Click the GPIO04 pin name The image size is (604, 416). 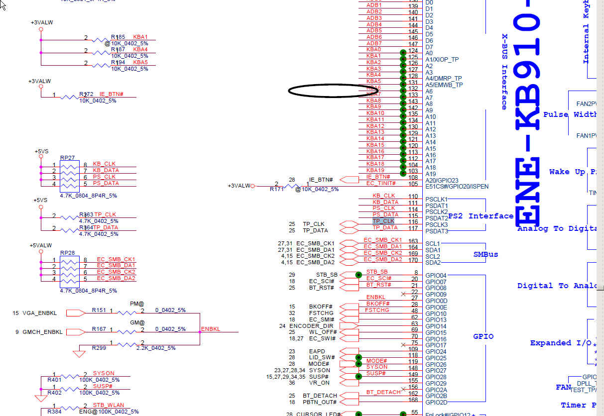click(x=436, y=276)
